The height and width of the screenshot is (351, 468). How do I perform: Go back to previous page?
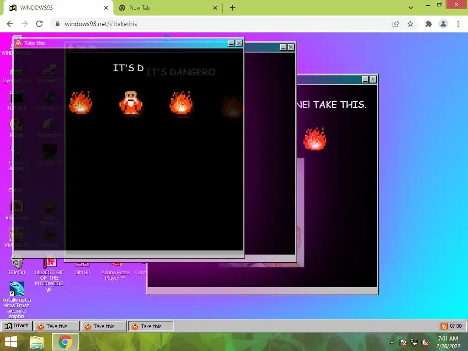10,24
